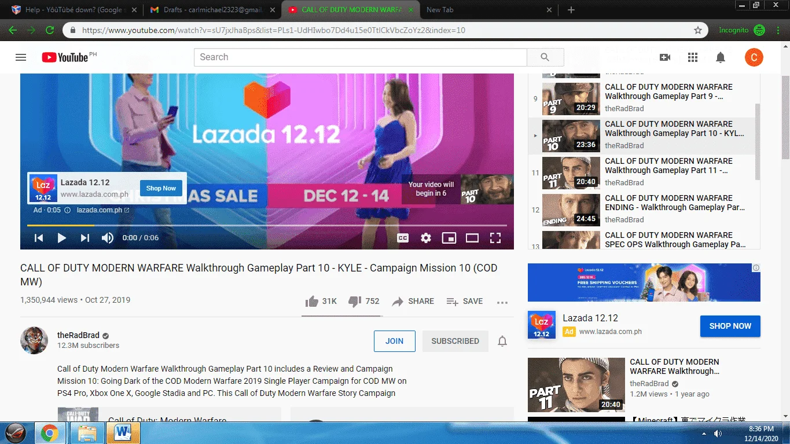Open the lazada.com.ph ad link
This screenshot has height=444, width=790.
point(103,210)
